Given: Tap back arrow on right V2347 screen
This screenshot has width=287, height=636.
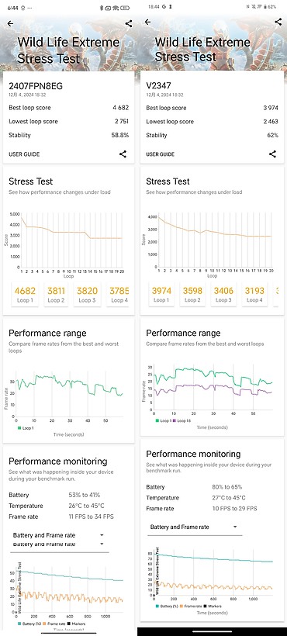Looking at the screenshot, I should tap(147, 22).
